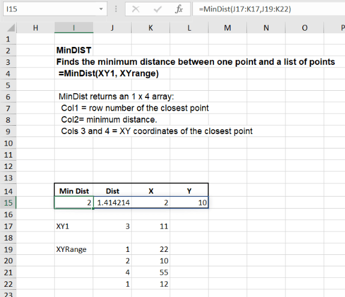Image resolution: width=345 pixels, height=297 pixels.
Task: Click the fill handle of cell I15
Action: 93,209
